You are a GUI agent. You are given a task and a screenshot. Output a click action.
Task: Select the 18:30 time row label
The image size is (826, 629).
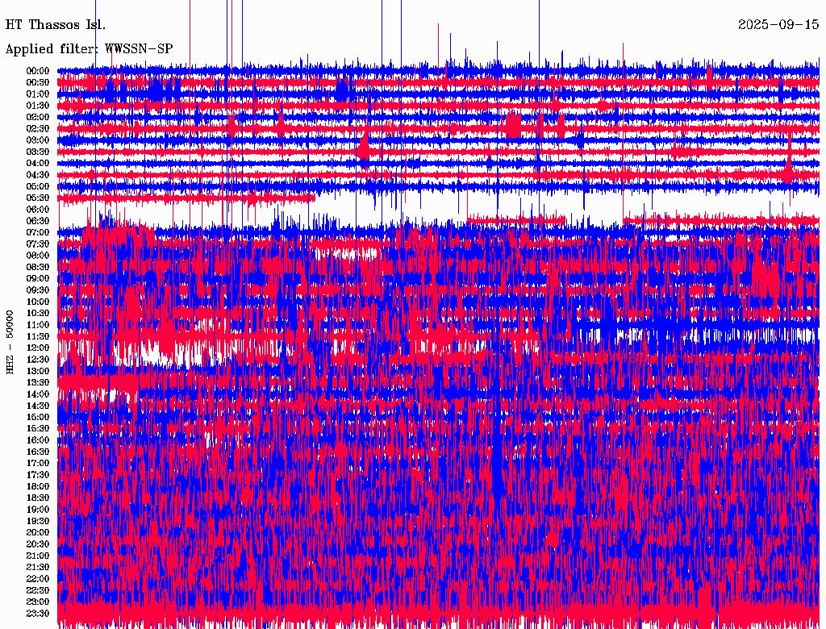[x=38, y=498]
